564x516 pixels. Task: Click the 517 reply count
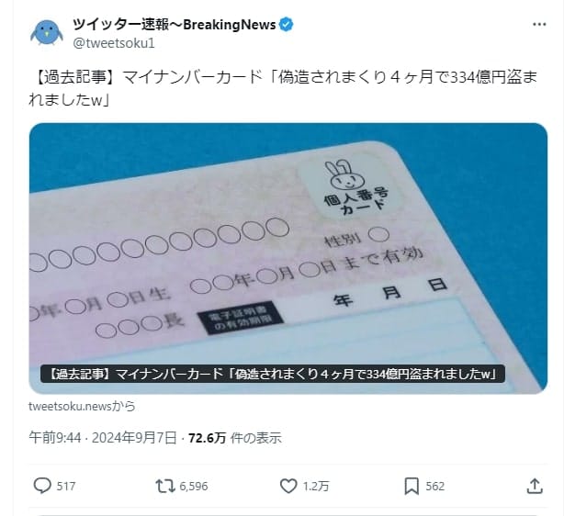(66, 486)
